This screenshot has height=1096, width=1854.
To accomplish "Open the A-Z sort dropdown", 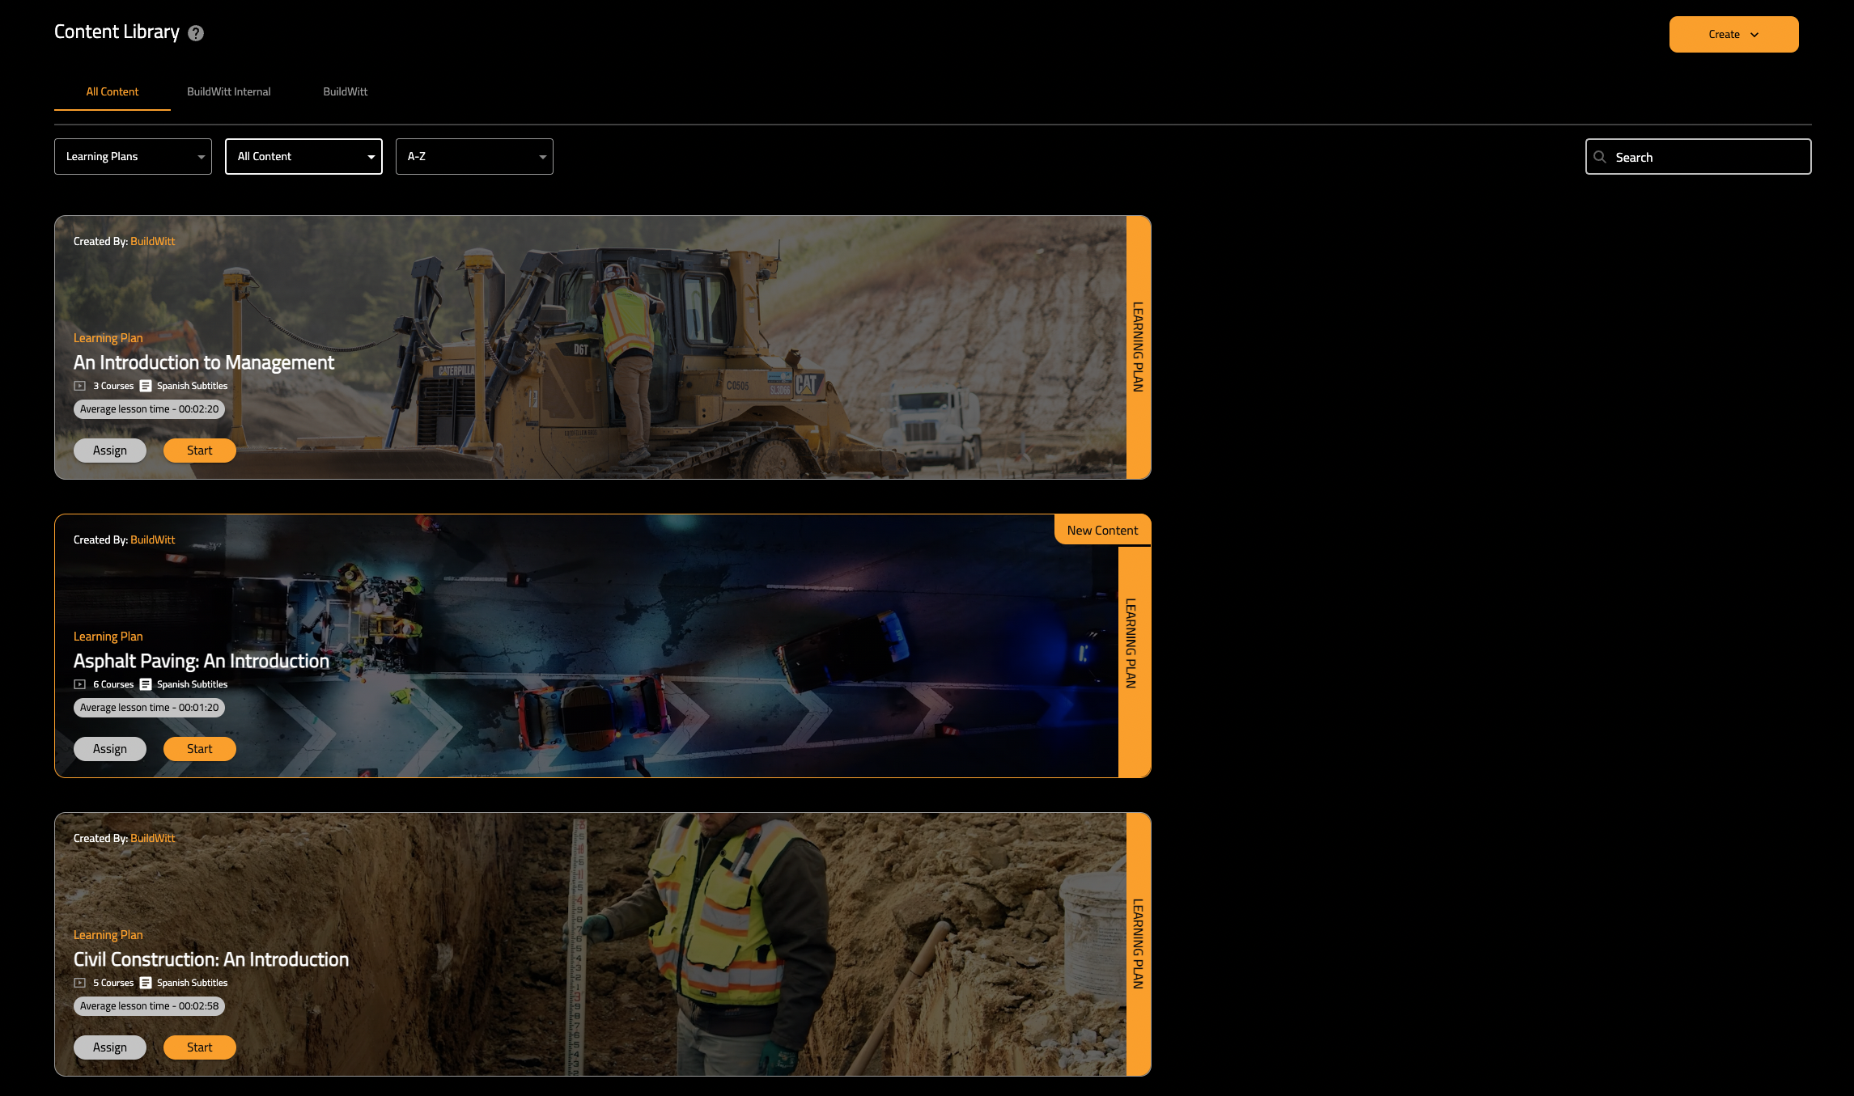I will tap(474, 156).
